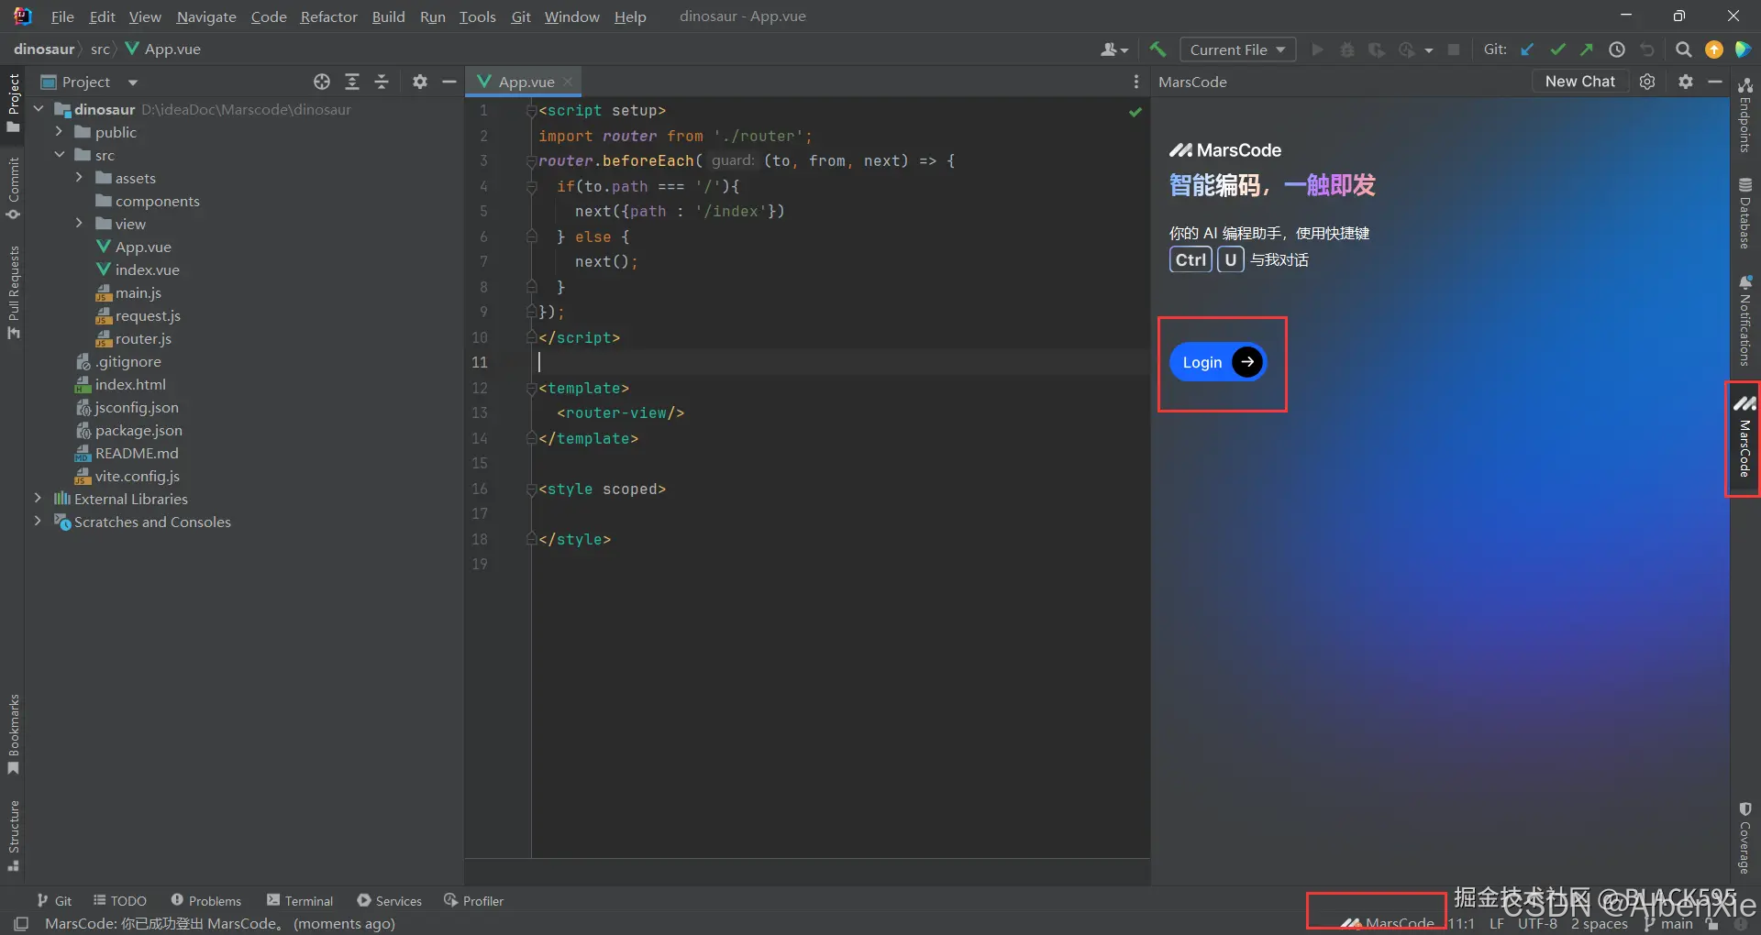Open the Navigate menu

point(206,16)
